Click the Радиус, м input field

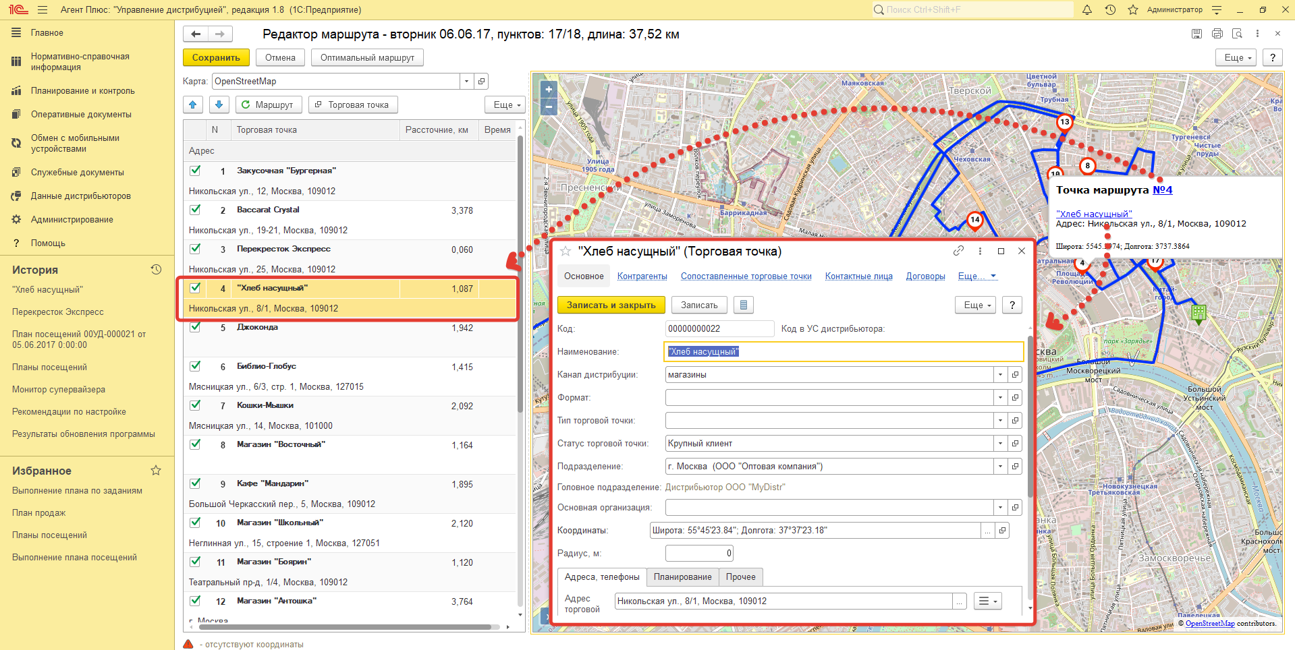tap(698, 554)
